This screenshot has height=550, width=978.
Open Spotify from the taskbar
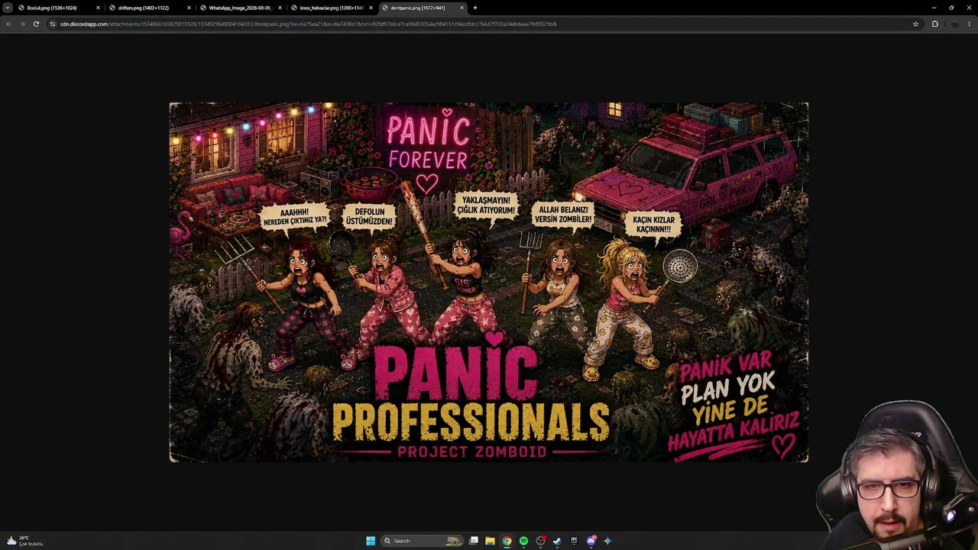pyautogui.click(x=523, y=541)
